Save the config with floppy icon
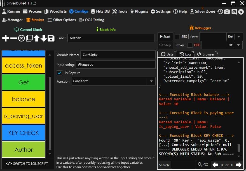The height and width of the screenshot is (171, 246). tap(51, 38)
